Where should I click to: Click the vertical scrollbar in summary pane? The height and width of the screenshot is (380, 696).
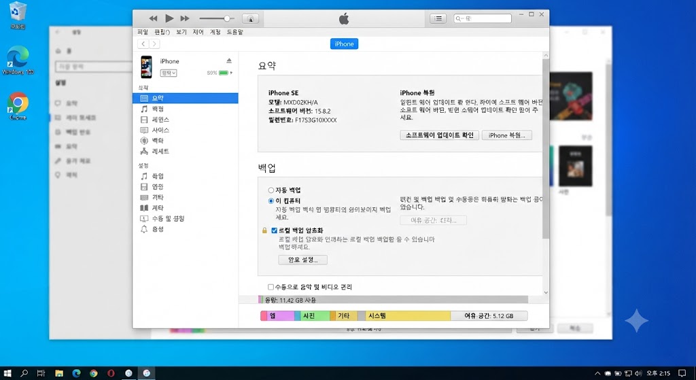click(x=546, y=149)
